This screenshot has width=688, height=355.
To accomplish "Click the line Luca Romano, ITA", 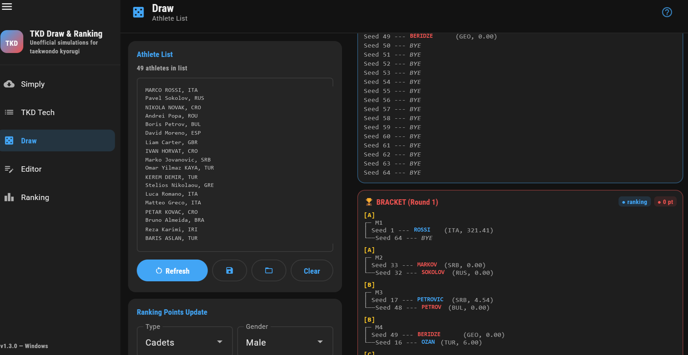I will click(x=172, y=194).
